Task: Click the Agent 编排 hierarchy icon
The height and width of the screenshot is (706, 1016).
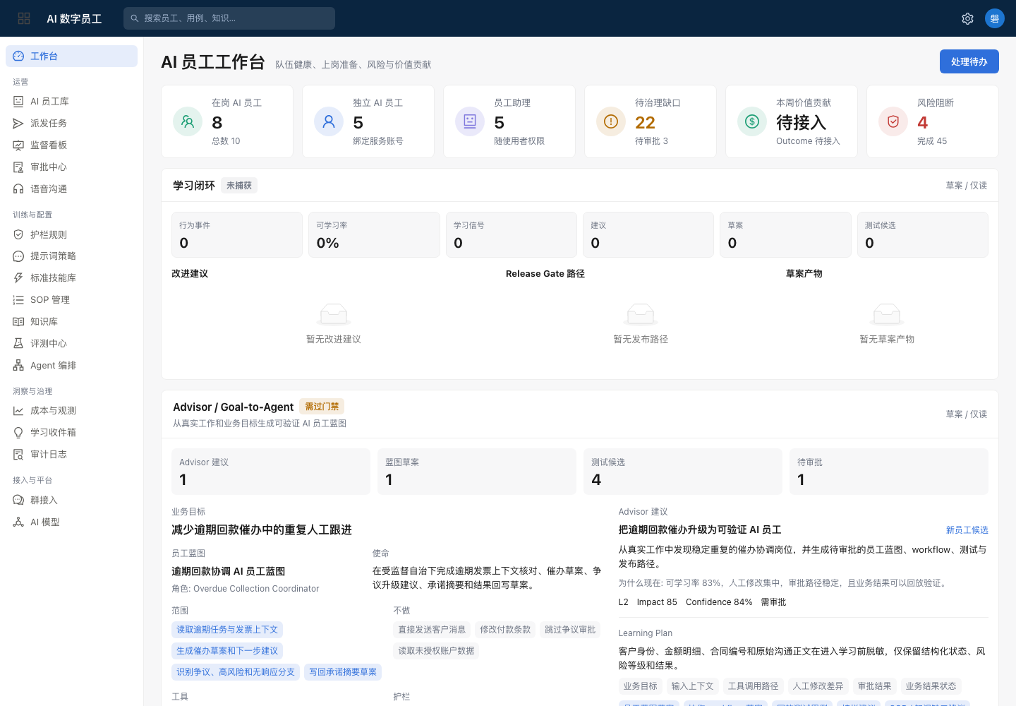Action: point(18,365)
